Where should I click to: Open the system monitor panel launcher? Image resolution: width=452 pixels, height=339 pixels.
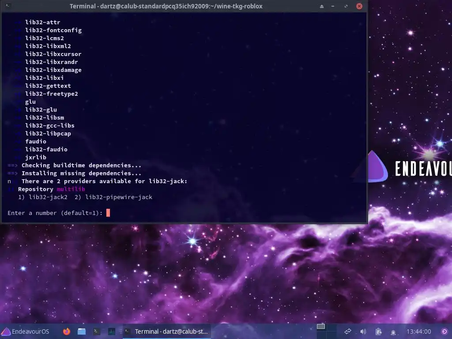112,331
